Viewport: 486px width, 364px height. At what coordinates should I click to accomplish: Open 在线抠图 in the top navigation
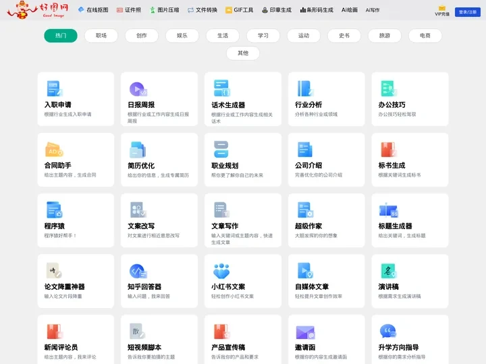93,10
